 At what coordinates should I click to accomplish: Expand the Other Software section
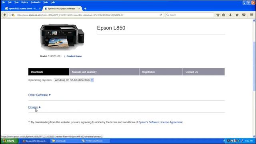[39, 95]
